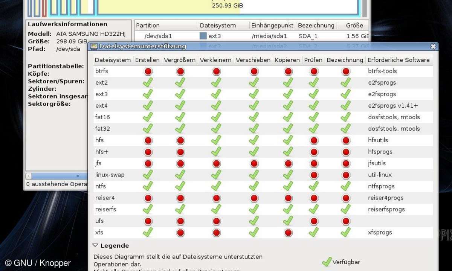Click the red icon for xfs Kopieren
The height and width of the screenshot is (271, 452).
pos(288,233)
